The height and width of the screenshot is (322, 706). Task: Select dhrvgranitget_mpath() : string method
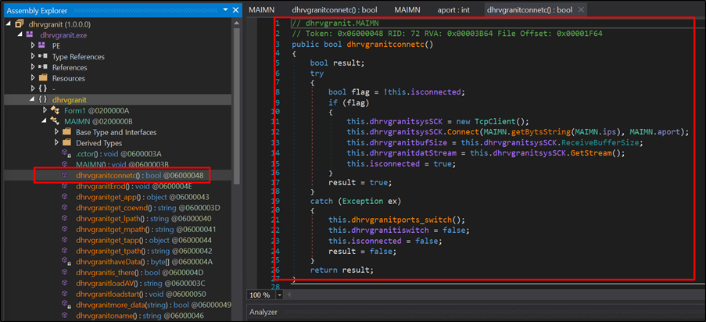(146, 229)
